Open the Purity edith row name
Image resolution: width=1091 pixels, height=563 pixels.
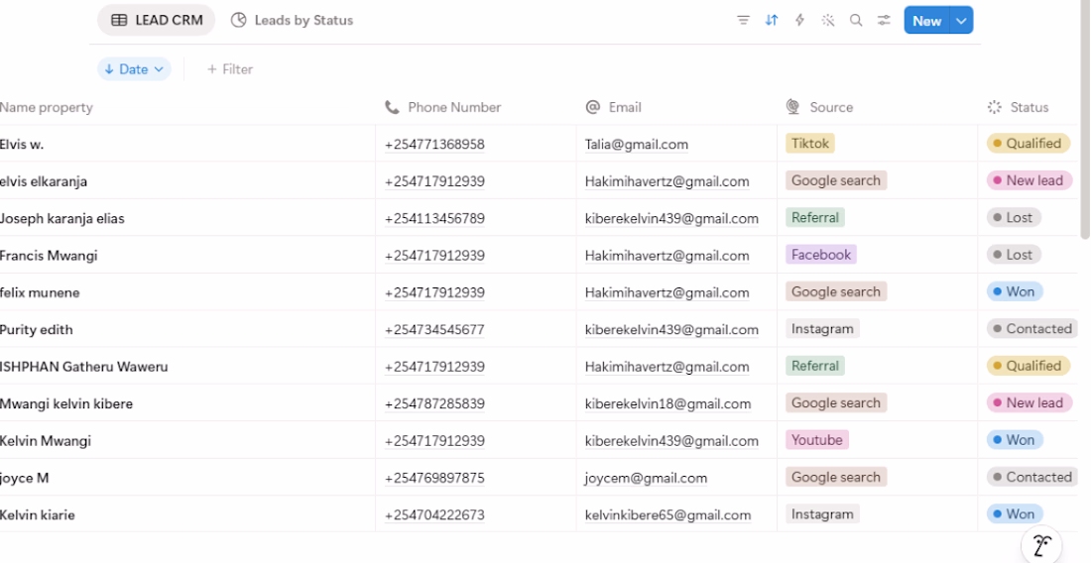[x=36, y=329]
